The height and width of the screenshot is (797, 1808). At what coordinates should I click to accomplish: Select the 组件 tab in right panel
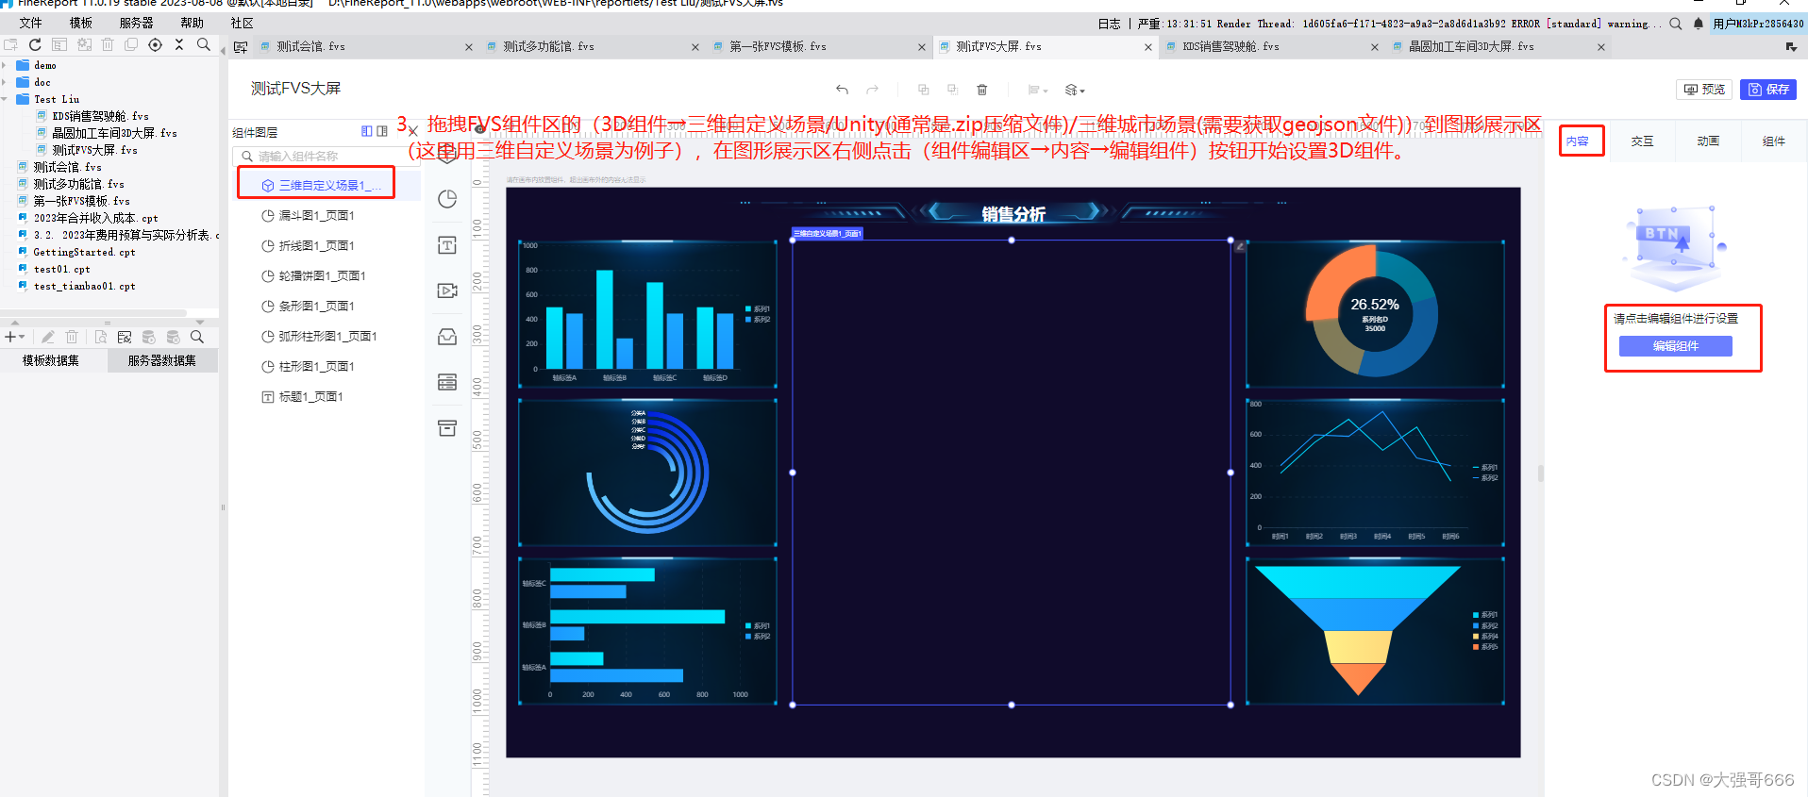pyautogui.click(x=1774, y=141)
